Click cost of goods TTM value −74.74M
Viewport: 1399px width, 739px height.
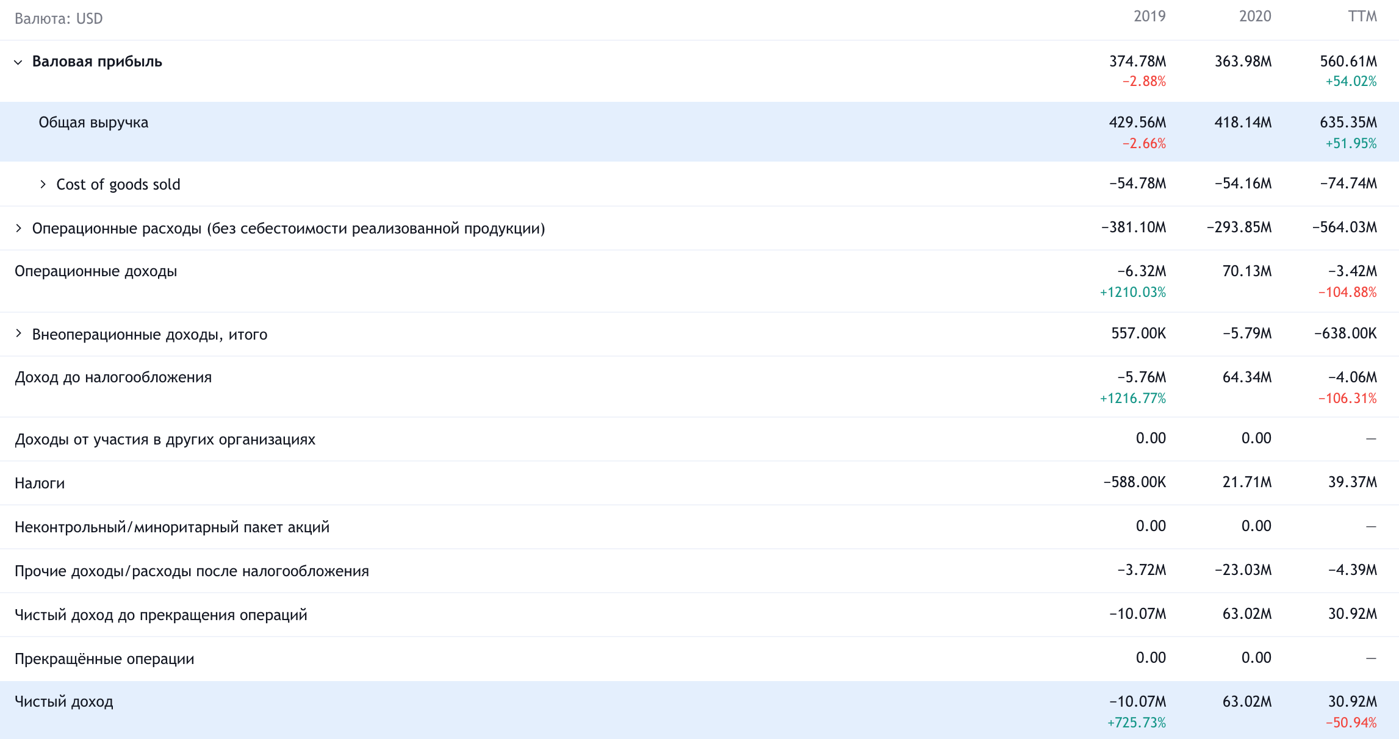tap(1348, 184)
